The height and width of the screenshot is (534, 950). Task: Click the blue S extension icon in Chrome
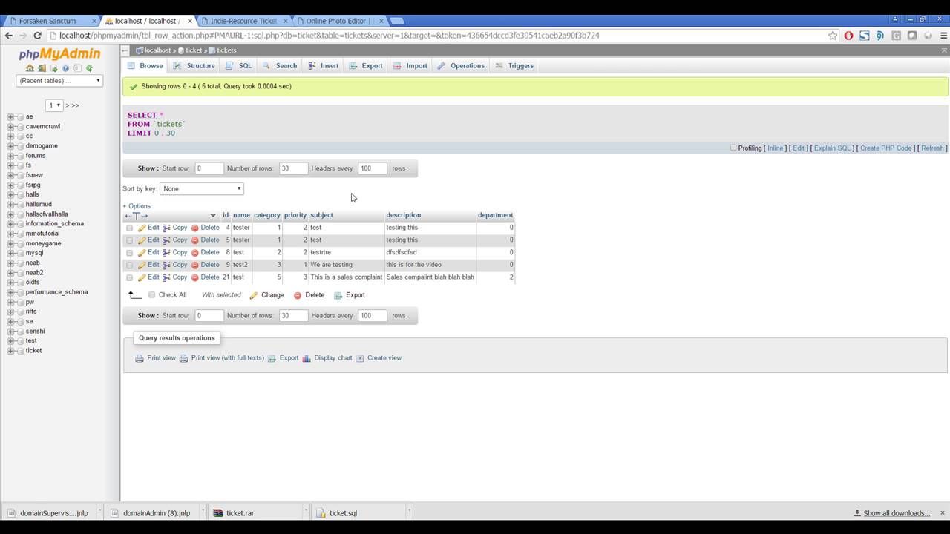865,36
